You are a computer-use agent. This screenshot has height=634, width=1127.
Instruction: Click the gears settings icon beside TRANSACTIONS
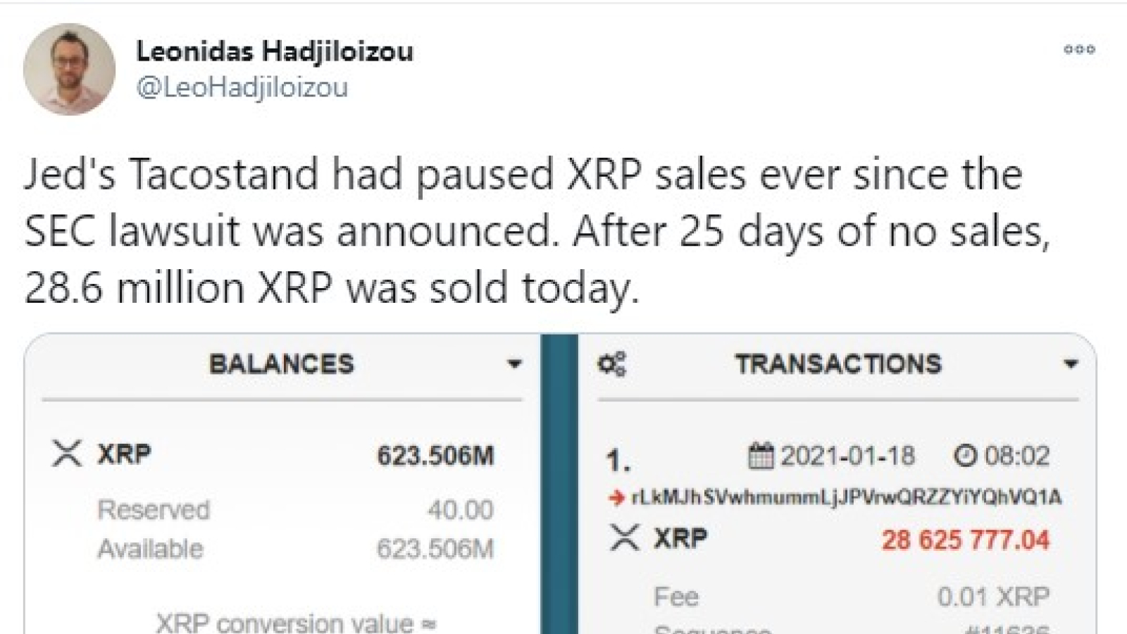click(x=611, y=363)
